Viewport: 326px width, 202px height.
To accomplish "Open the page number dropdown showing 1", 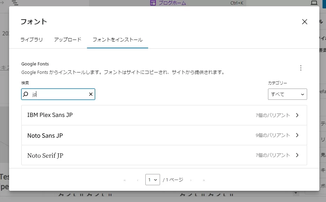I will coord(153,180).
